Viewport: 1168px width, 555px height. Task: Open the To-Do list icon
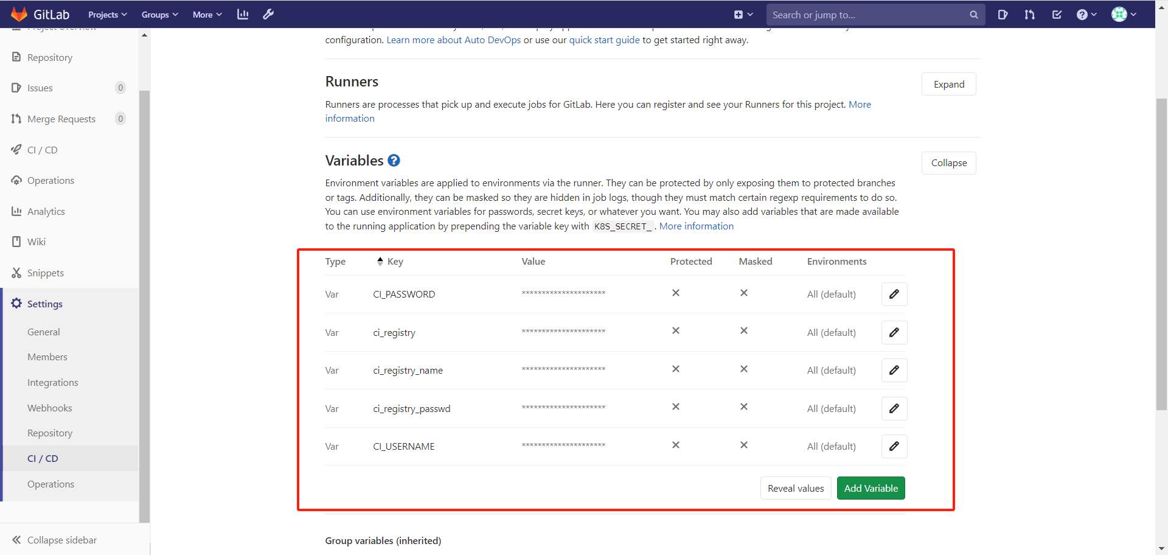tap(1057, 14)
